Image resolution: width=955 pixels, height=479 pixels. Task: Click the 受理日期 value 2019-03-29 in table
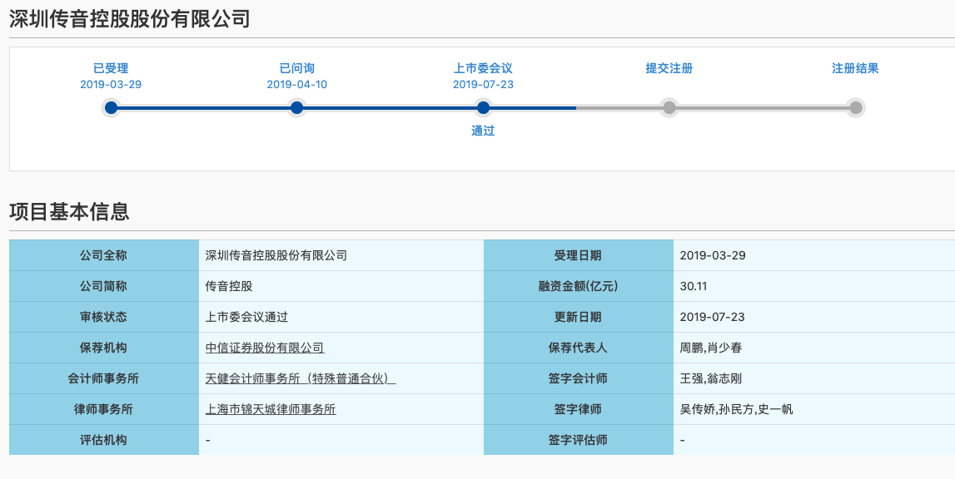point(713,255)
